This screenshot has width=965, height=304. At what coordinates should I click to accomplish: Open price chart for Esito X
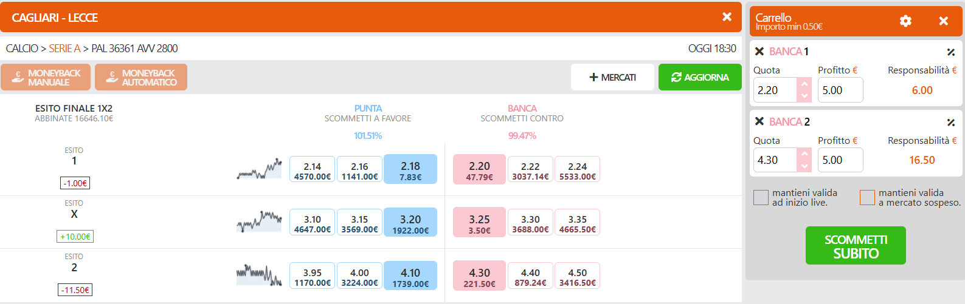(x=259, y=221)
